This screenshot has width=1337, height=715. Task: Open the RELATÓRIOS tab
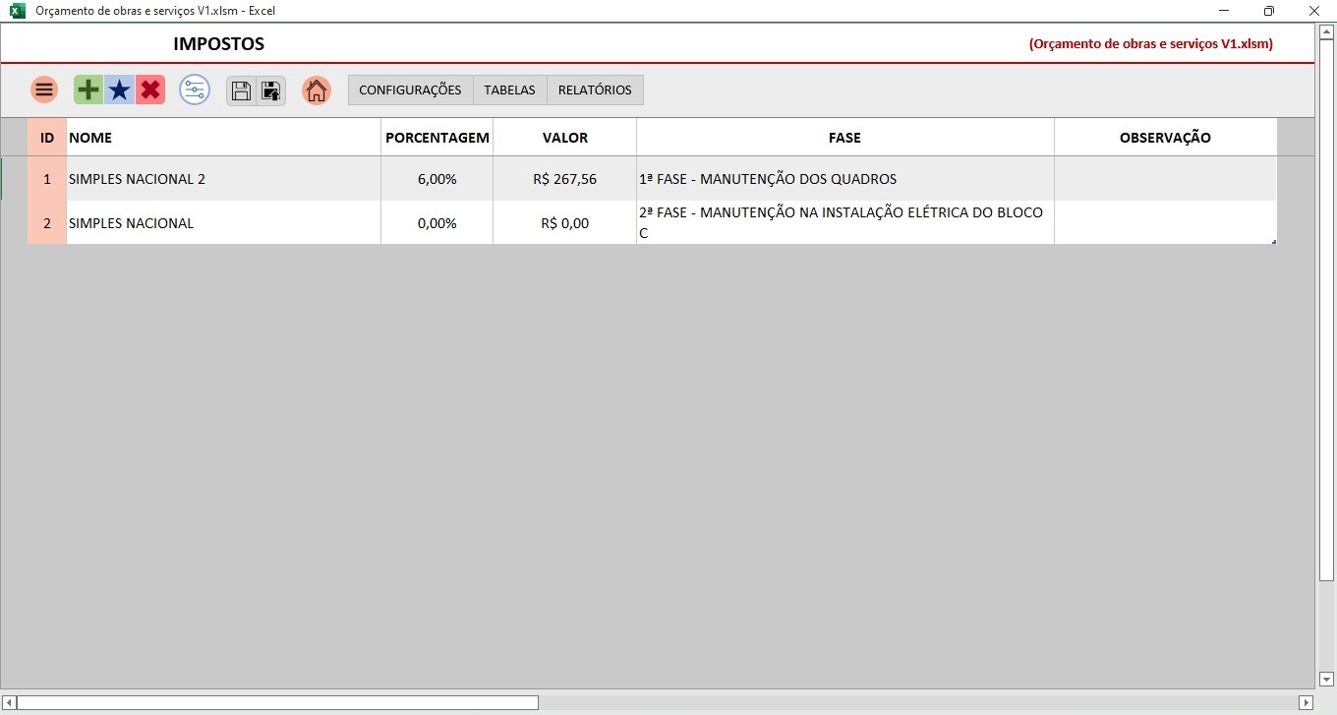coord(595,89)
